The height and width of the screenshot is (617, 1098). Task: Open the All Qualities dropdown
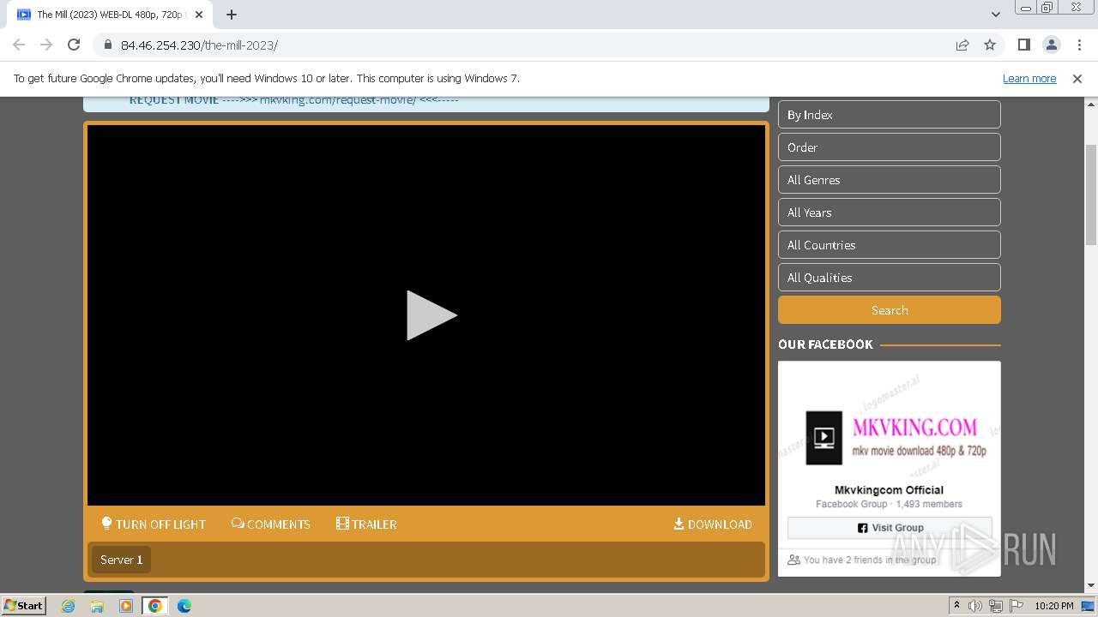coord(889,278)
